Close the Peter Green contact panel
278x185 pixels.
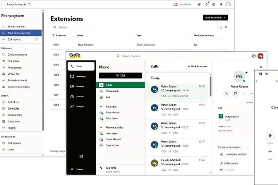pyautogui.click(x=261, y=67)
